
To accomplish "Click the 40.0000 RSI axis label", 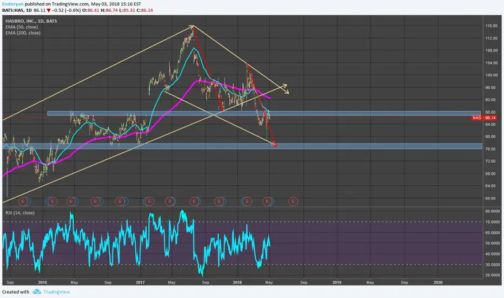I will pos(493,254).
